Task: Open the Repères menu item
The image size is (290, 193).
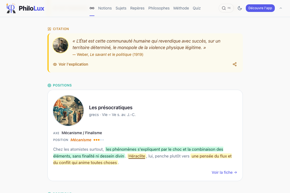Action: pyautogui.click(x=137, y=8)
